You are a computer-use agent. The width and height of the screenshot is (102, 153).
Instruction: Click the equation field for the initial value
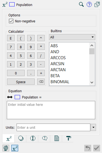pyautogui.click(x=51, y=110)
